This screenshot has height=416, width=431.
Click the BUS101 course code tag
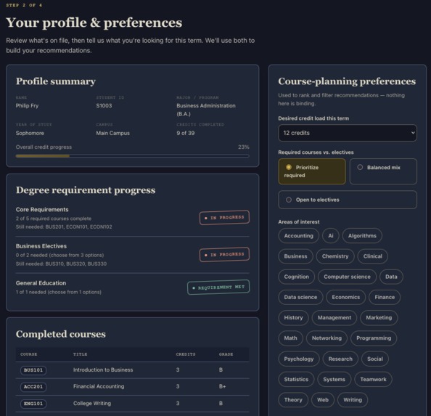click(x=33, y=370)
